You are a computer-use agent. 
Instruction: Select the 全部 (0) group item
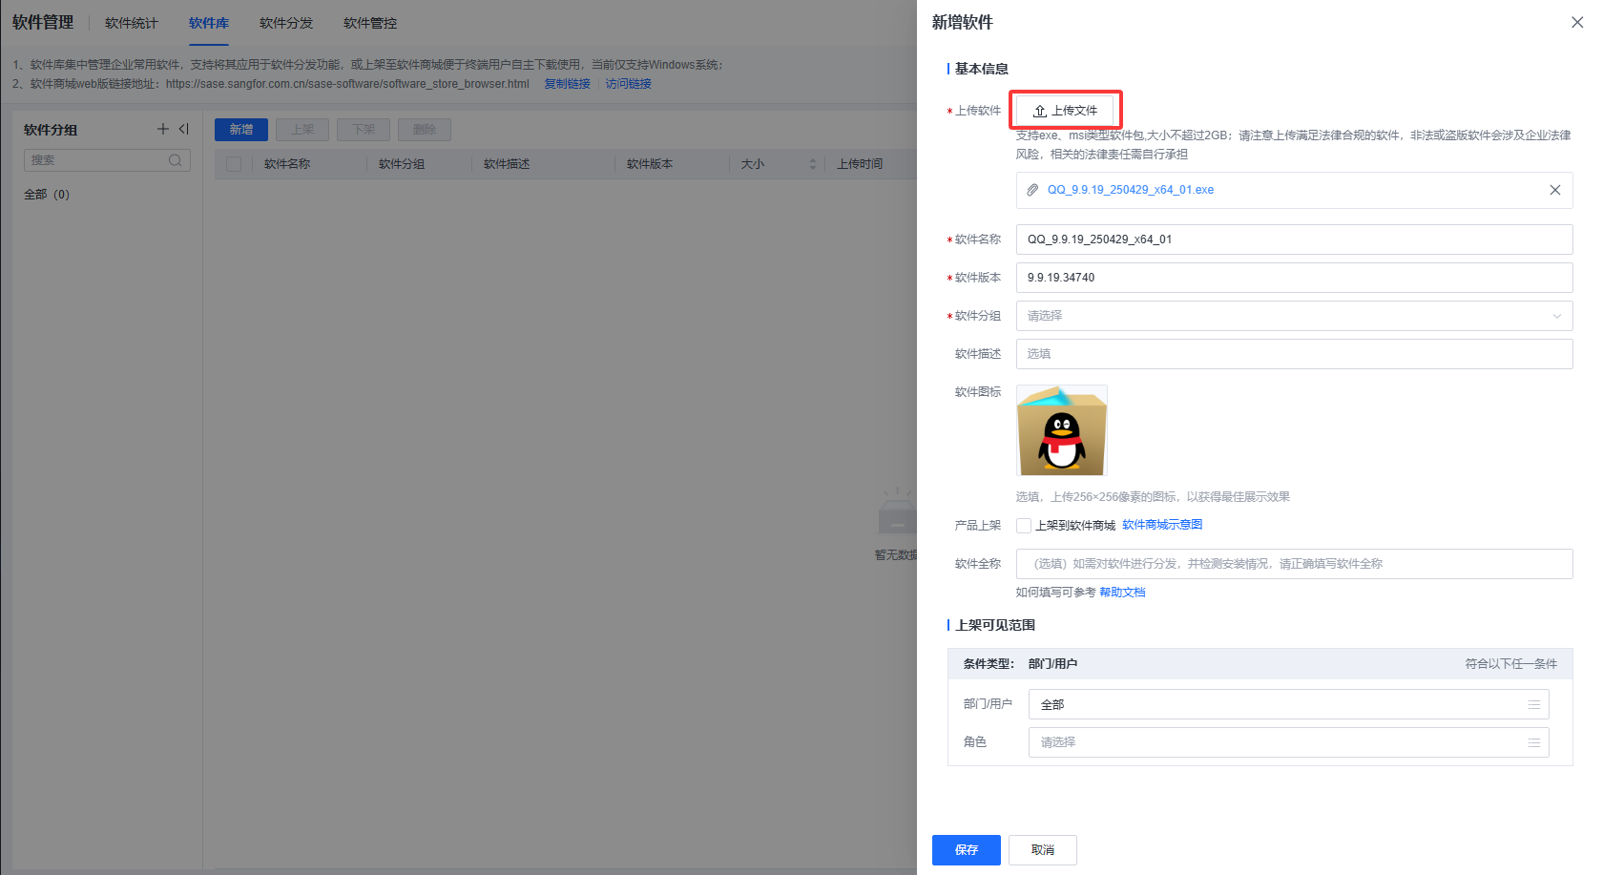(x=47, y=195)
